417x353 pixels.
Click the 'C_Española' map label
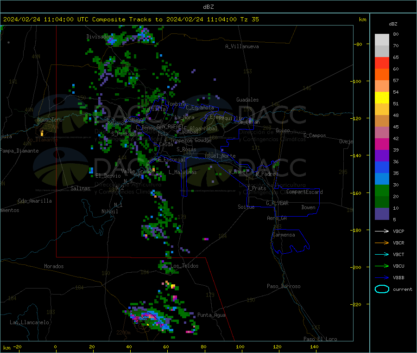(200, 108)
